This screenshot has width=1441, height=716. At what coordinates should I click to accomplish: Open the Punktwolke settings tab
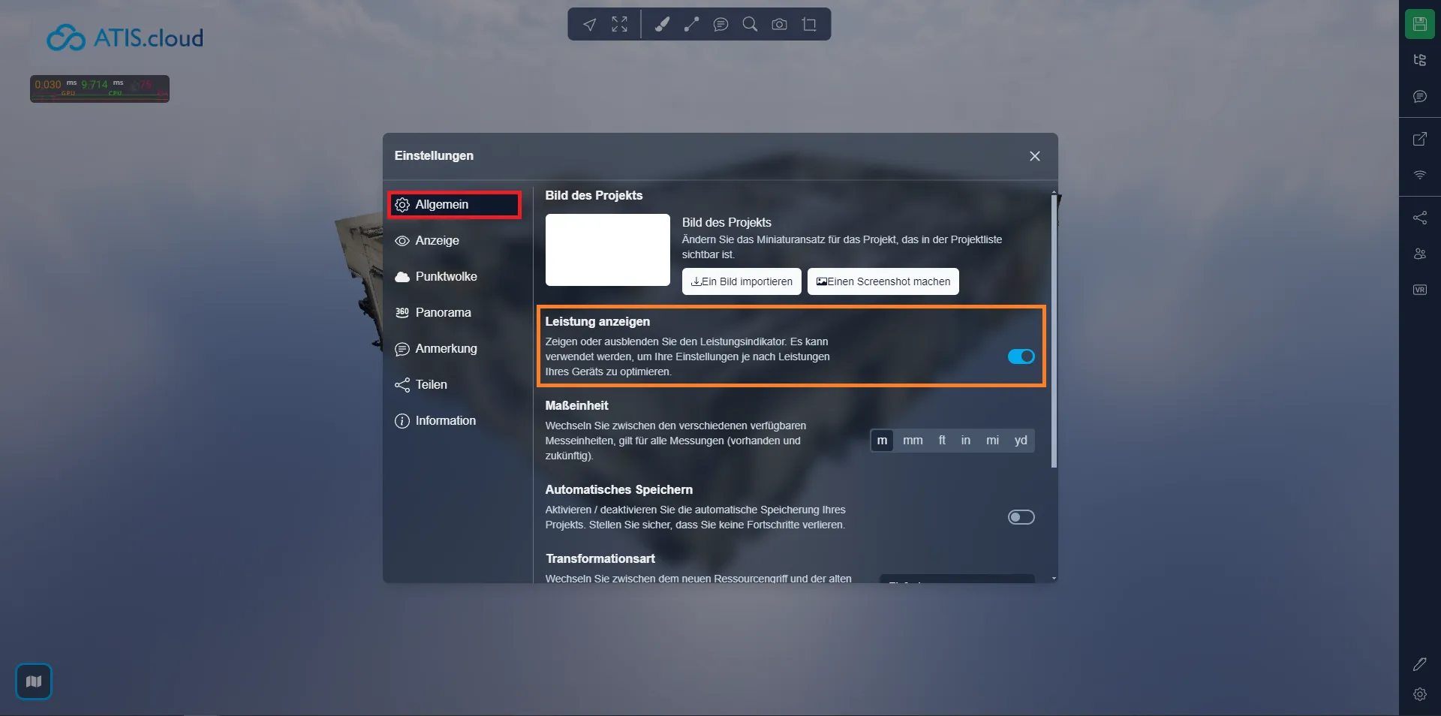coord(446,276)
